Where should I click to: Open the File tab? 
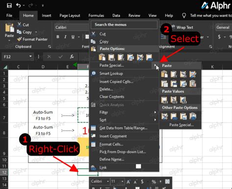point(9,16)
